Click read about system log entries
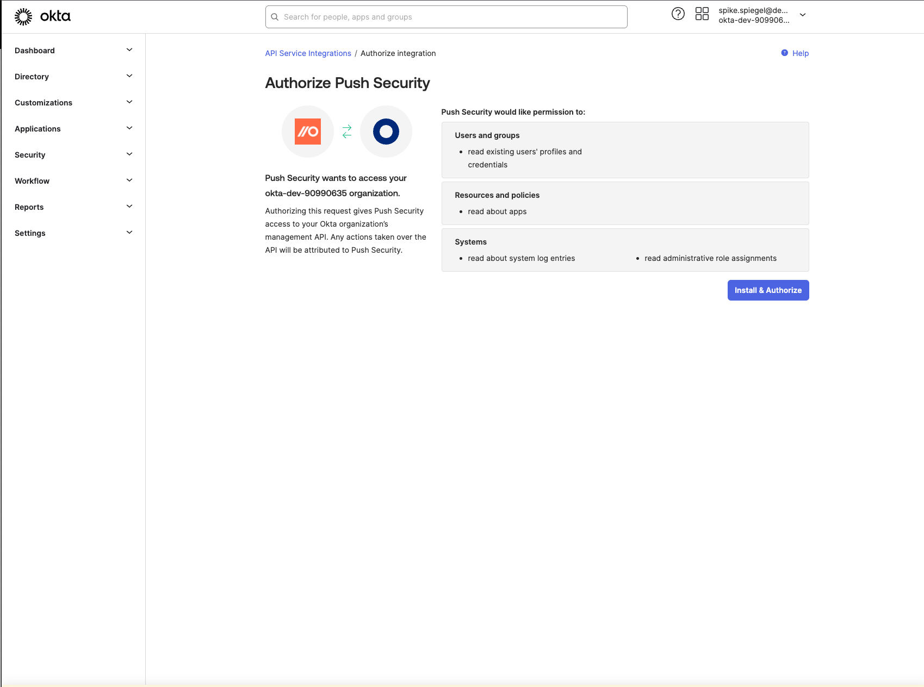Viewport: 924px width, 687px height. (x=521, y=258)
